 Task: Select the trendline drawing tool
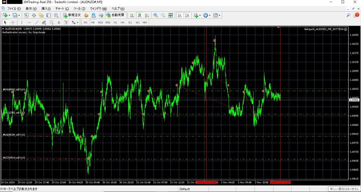pyautogui.click(x=36, y=23)
